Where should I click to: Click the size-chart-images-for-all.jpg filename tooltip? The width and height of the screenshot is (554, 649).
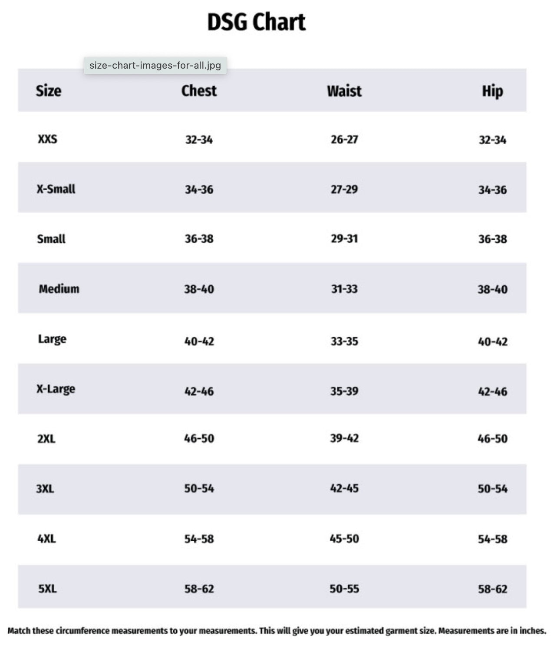(x=155, y=66)
